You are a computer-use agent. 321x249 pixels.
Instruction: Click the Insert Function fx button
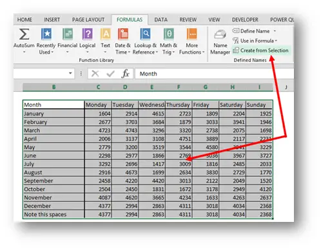125,74
